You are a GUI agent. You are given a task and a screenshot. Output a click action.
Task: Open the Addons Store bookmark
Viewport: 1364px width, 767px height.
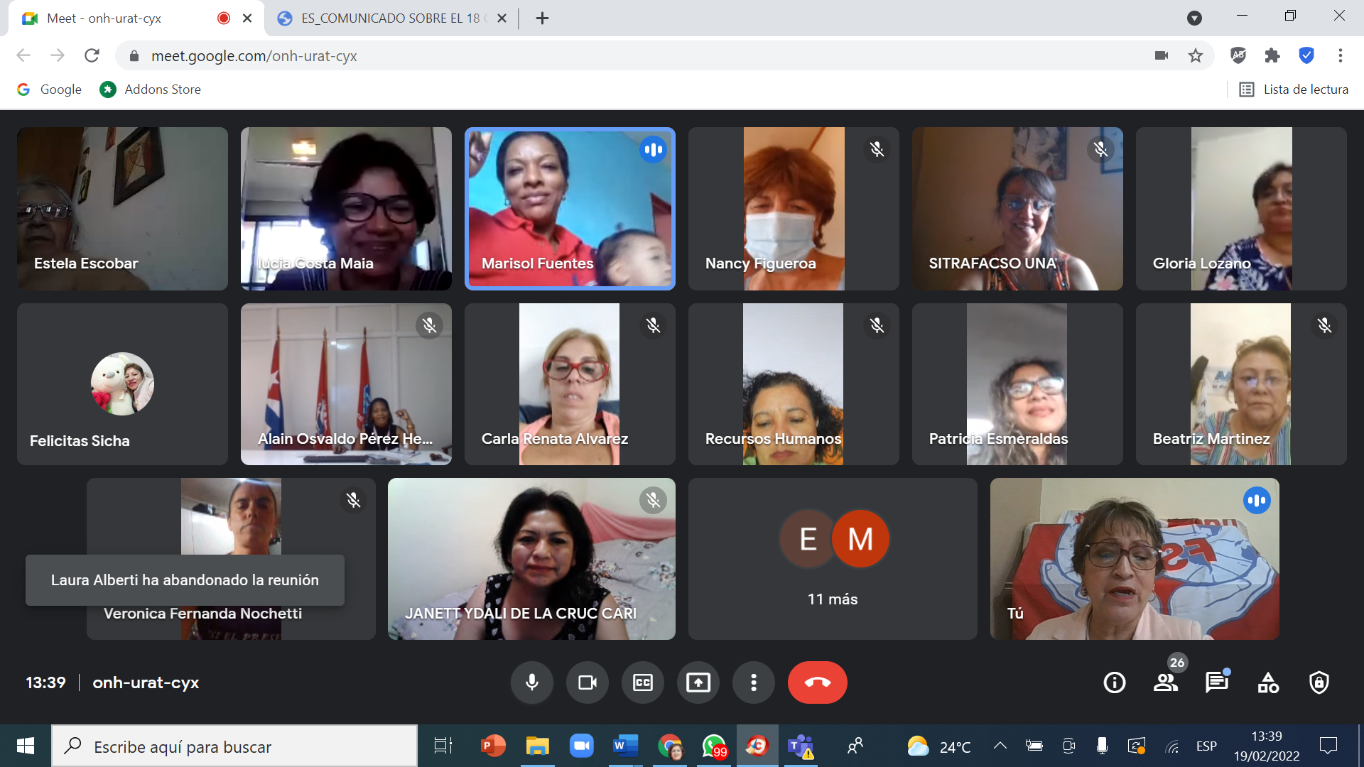pyautogui.click(x=151, y=89)
